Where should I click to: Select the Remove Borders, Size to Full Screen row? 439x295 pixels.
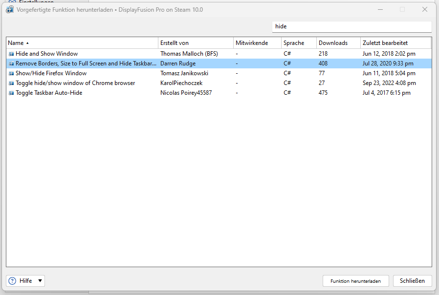219,63
